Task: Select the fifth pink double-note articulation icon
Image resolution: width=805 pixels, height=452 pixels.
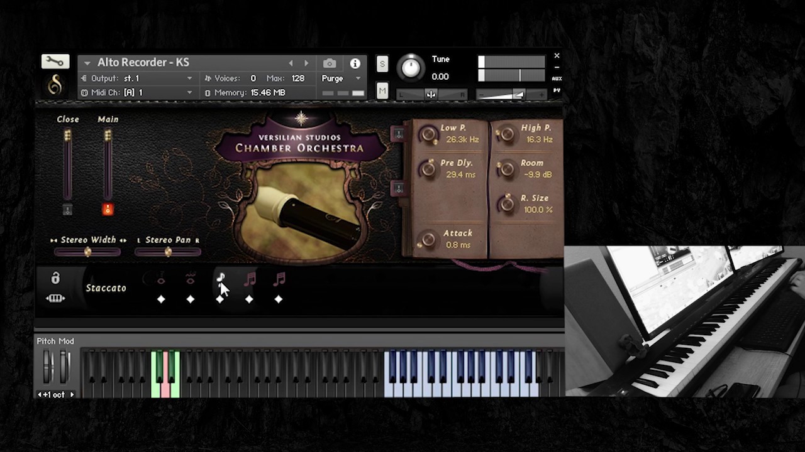Action: [279, 279]
